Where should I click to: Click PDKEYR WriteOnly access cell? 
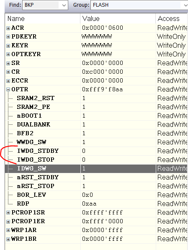171,37
